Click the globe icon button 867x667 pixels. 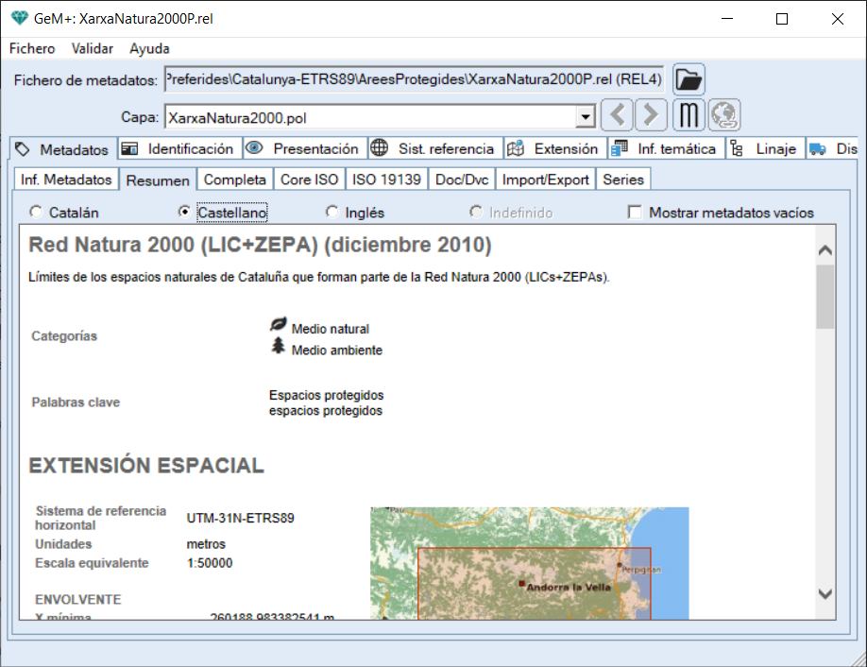click(724, 117)
